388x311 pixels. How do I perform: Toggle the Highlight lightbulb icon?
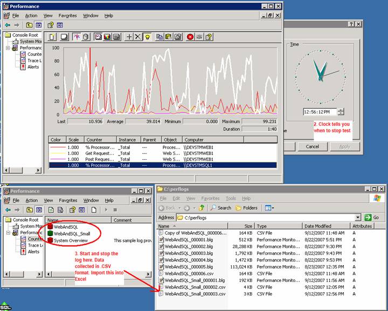pyautogui.click(x=147, y=37)
